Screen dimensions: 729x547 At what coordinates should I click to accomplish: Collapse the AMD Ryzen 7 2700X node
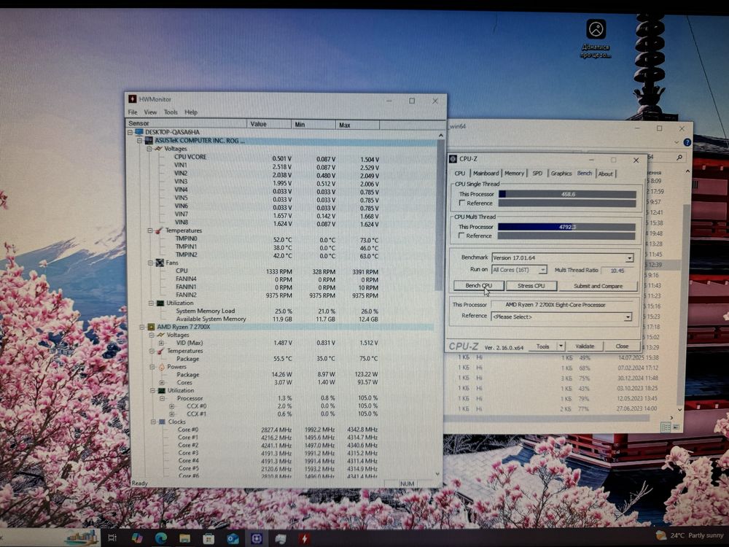pyautogui.click(x=142, y=327)
